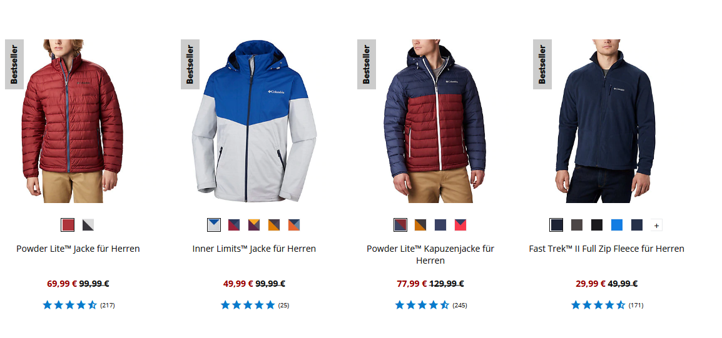This screenshot has width=722, height=338.
Task: Open the Powder Lite™ Jacke für Herren link
Action: tap(78, 249)
